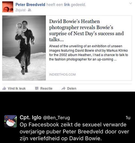Click the Reactie comment button
135x143 pixels.
click(44, 88)
